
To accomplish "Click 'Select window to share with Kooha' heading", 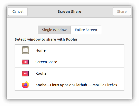I will pyautogui.click(x=46, y=39).
